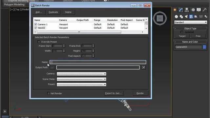Open the Camera dropdown
The width and height of the screenshot is (210, 118).
[81, 74]
